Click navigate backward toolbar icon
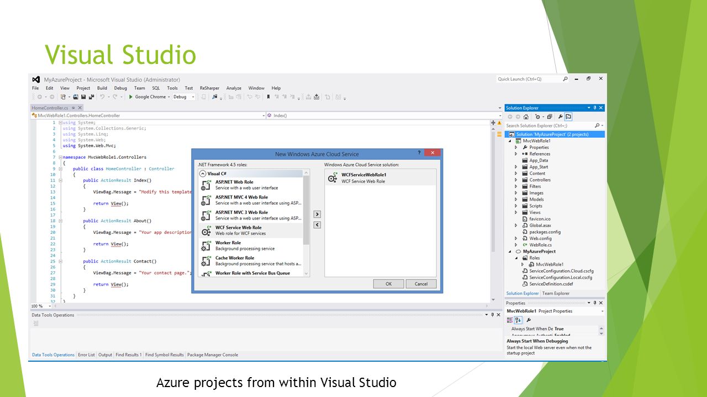This screenshot has width=707, height=397. (x=39, y=96)
